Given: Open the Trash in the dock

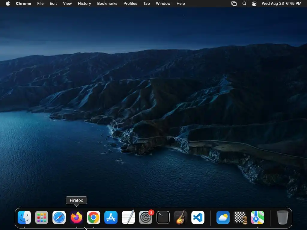Looking at the screenshot, I should pos(282,217).
